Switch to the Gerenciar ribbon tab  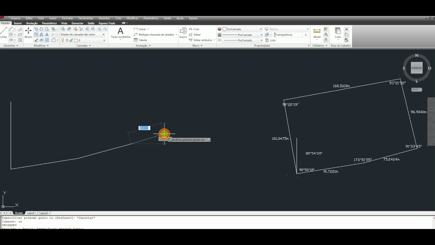pyautogui.click(x=77, y=23)
